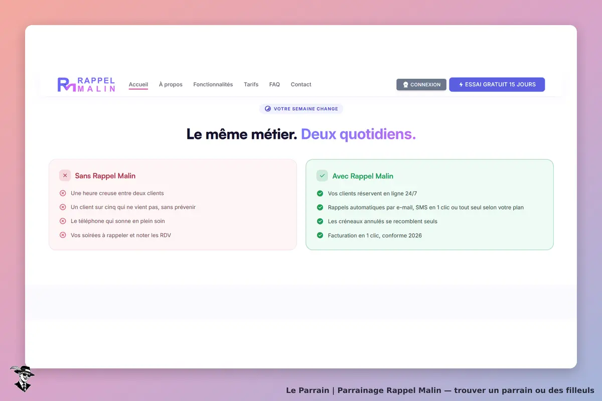The height and width of the screenshot is (401, 602).
Task: Click the cross icon next to Le téléphone qui sonne
Action: (x=63, y=221)
